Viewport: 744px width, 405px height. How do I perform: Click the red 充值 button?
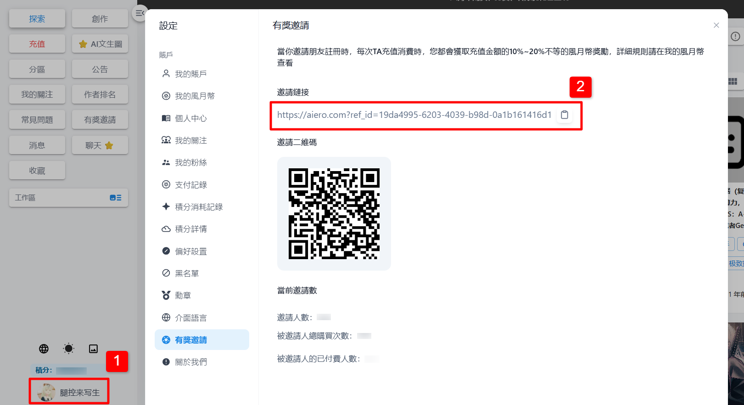(x=37, y=44)
